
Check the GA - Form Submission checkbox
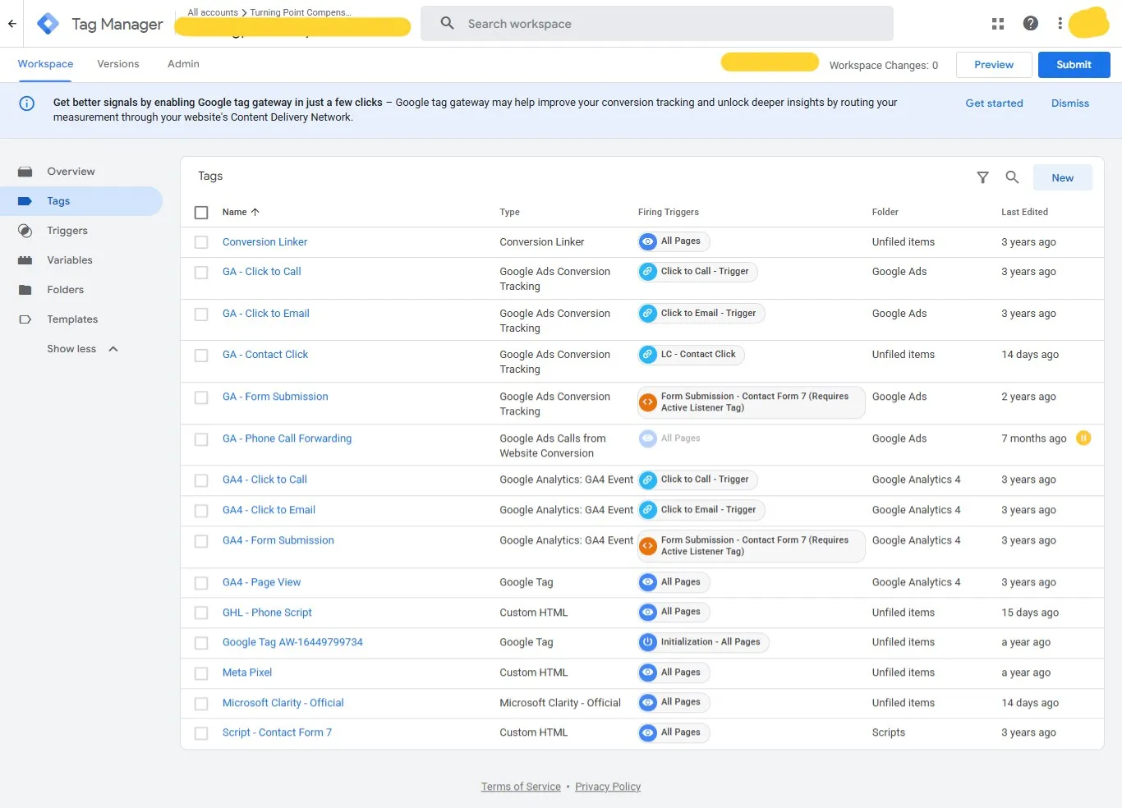[201, 397]
